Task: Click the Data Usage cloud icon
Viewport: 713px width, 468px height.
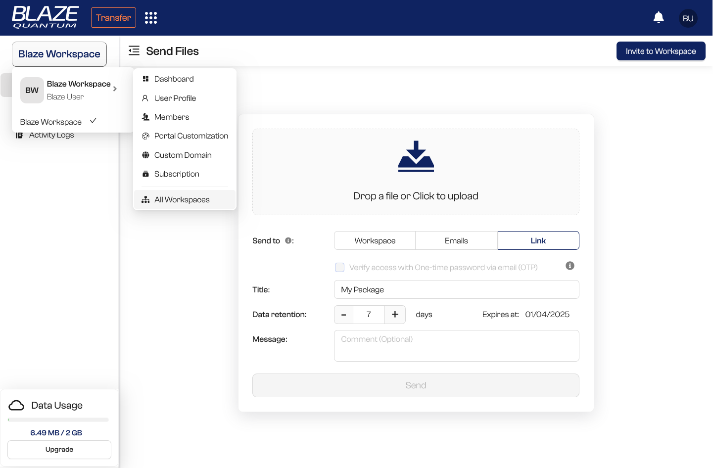Action: (x=16, y=405)
